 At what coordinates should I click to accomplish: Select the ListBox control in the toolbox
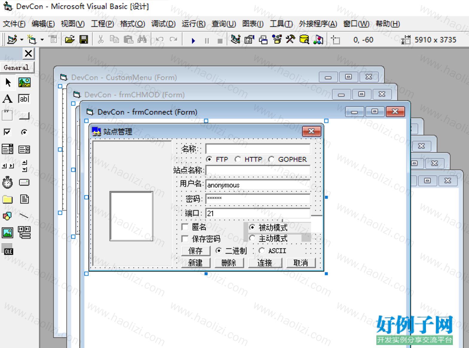(24, 149)
